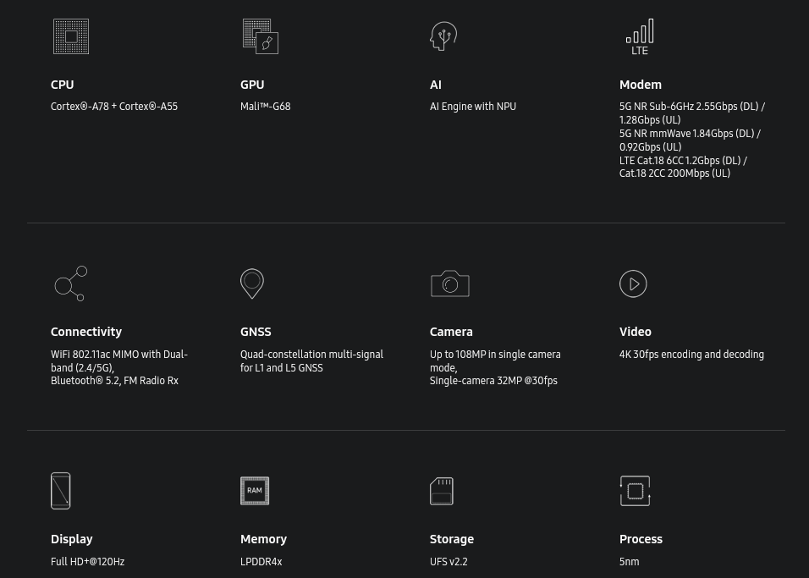Screen dimensions: 809x578
Task: Click the LPDDR4x memory specification
Action: tap(261, 562)
